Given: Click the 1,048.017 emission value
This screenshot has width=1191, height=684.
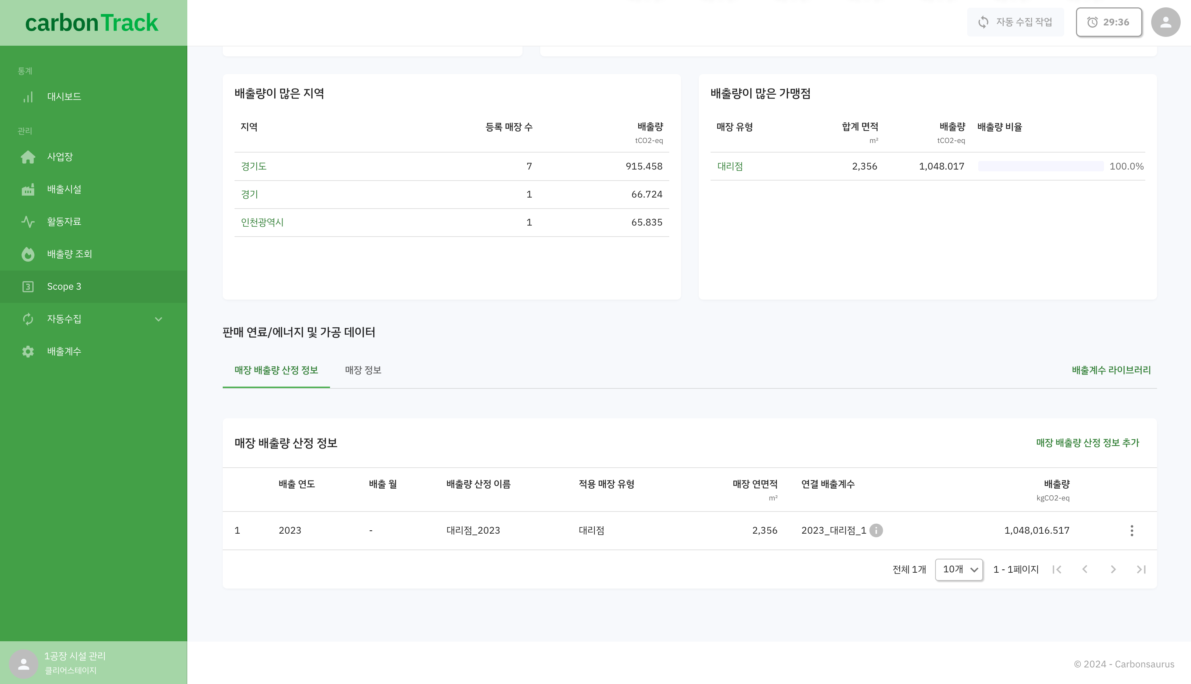Looking at the screenshot, I should coord(941,166).
